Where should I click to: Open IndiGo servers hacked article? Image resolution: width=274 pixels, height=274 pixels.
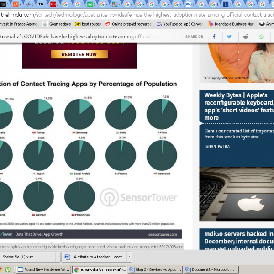(x=239, y=241)
